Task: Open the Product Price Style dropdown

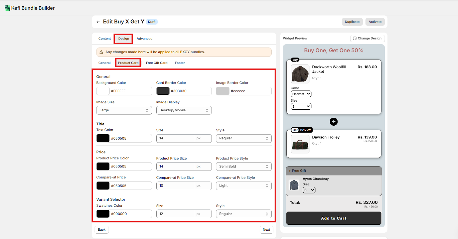Action: click(244, 167)
